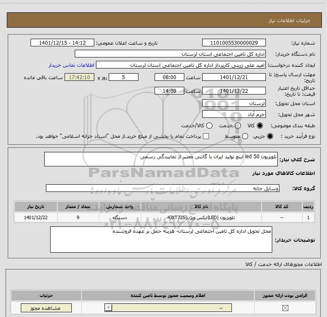Click اطلاعات مجوزهای ارائه خدمت heading

coord(283,264)
